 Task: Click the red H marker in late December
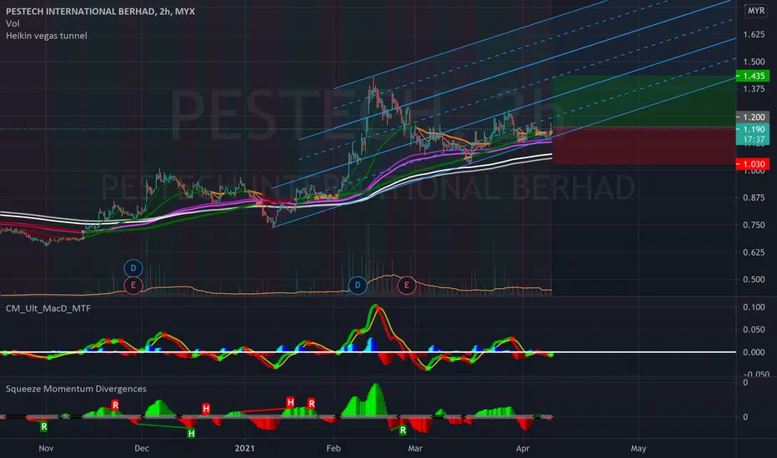coord(206,409)
